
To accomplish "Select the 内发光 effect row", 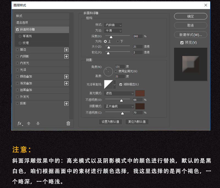I will pyautogui.click(x=42, y=63).
